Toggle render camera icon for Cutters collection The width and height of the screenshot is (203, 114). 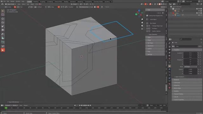pos(201,13)
